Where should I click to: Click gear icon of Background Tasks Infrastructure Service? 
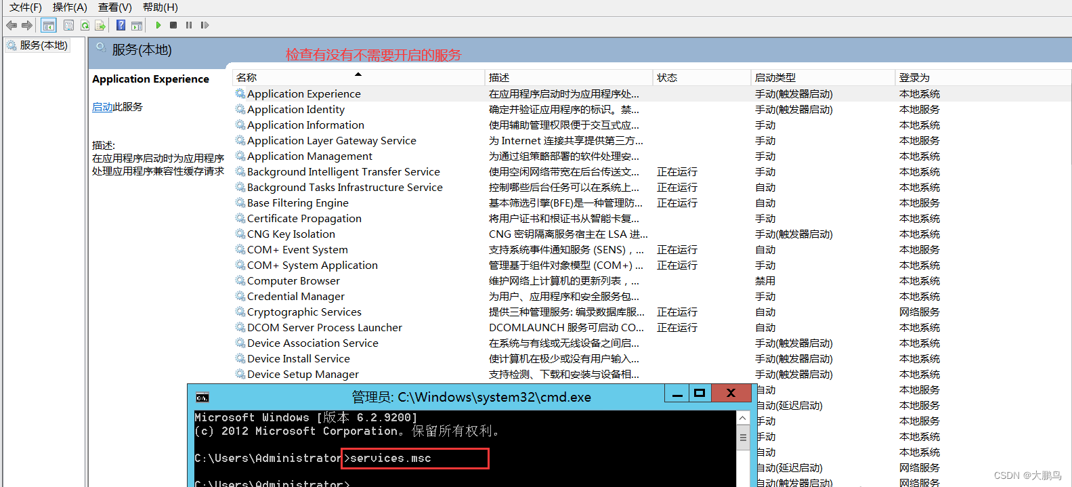pos(240,187)
